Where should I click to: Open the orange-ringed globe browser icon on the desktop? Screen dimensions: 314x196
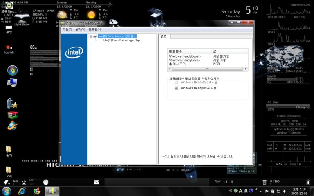(x=12, y=126)
